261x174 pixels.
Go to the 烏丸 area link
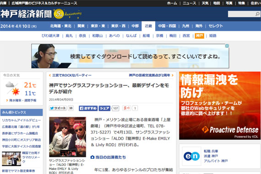coord(69,36)
